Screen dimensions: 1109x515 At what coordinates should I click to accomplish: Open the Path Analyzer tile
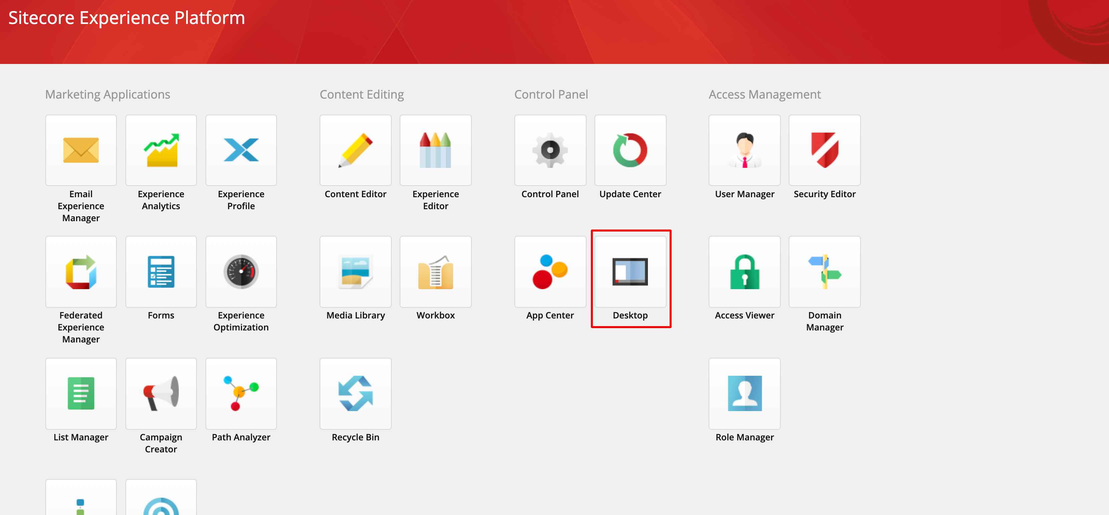tap(241, 393)
